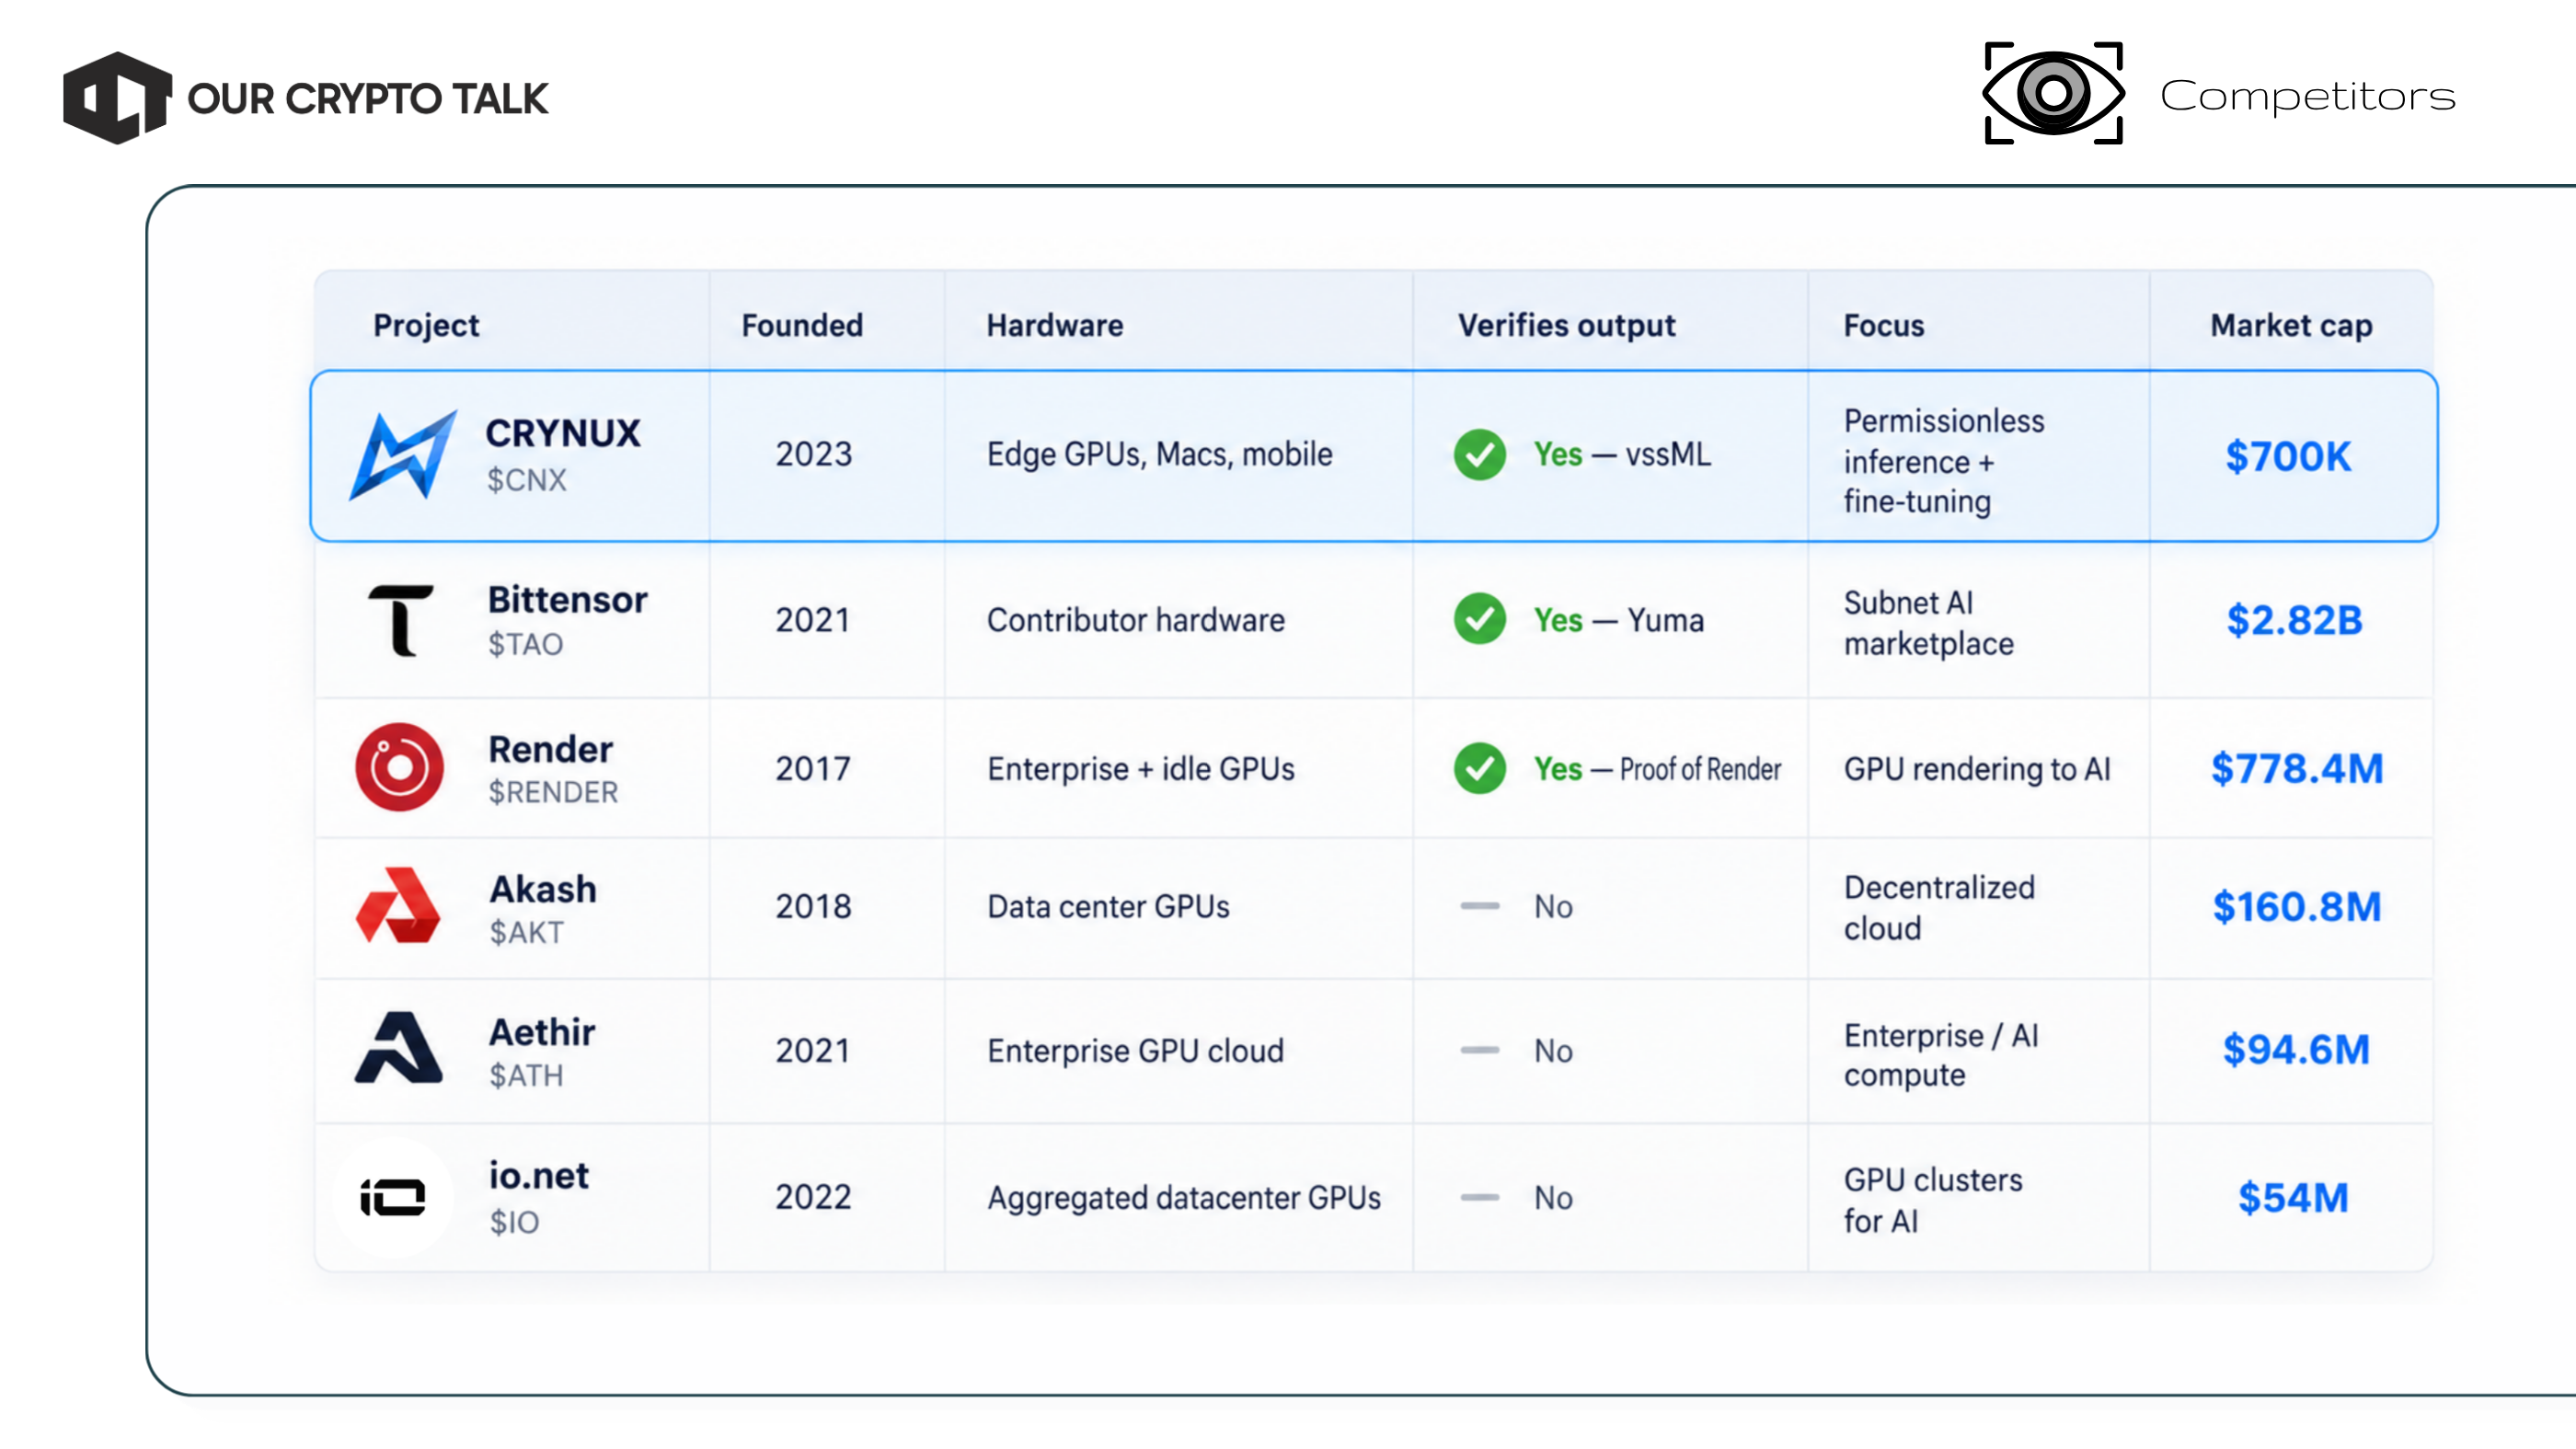
Task: Click founded year 2023 in Crynux row
Action: pos(814,455)
